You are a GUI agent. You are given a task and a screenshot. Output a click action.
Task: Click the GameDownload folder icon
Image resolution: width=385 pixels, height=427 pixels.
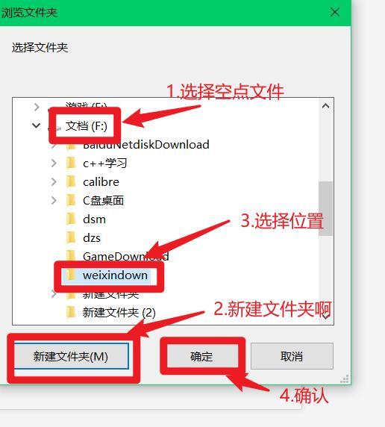(72, 256)
